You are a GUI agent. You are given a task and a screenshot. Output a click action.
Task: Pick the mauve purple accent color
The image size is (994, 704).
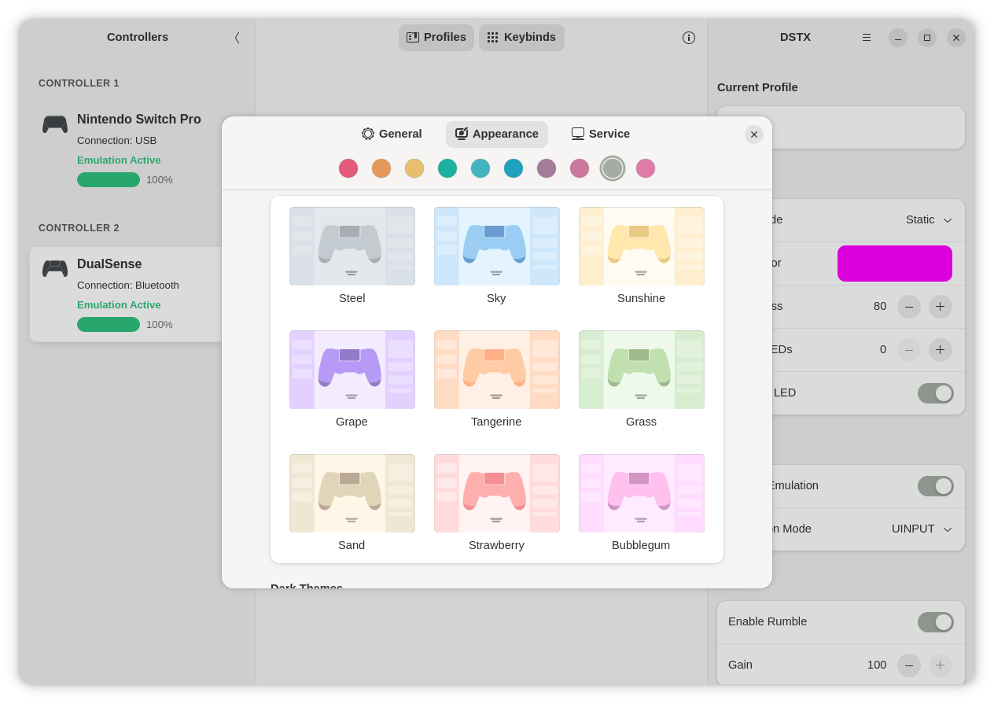[x=547, y=168]
